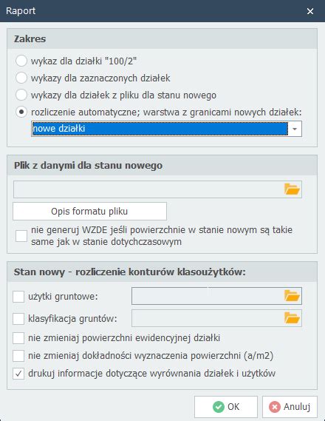Screen dimensions: 325x421
Task: Check nie zmieniaj dokładności wyznaczenia powierzchni
Action: pyautogui.click(x=18, y=356)
